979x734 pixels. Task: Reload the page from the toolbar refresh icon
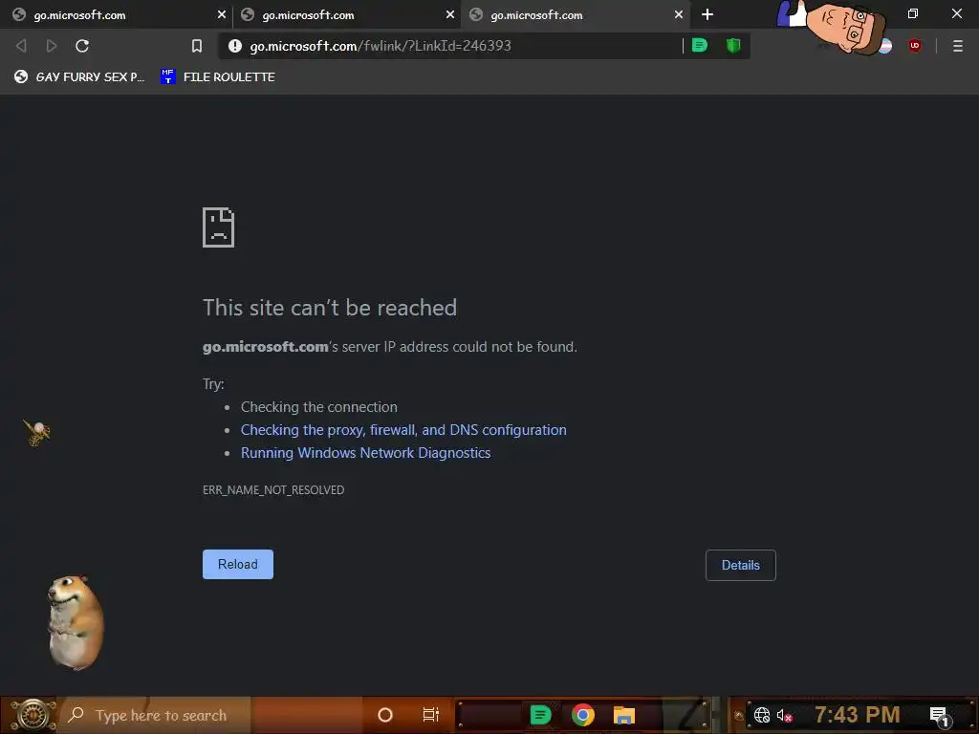pyautogui.click(x=82, y=46)
